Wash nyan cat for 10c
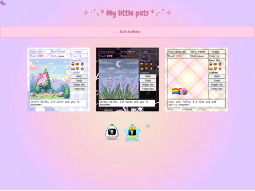The image size is (255, 191). tap(217, 84)
